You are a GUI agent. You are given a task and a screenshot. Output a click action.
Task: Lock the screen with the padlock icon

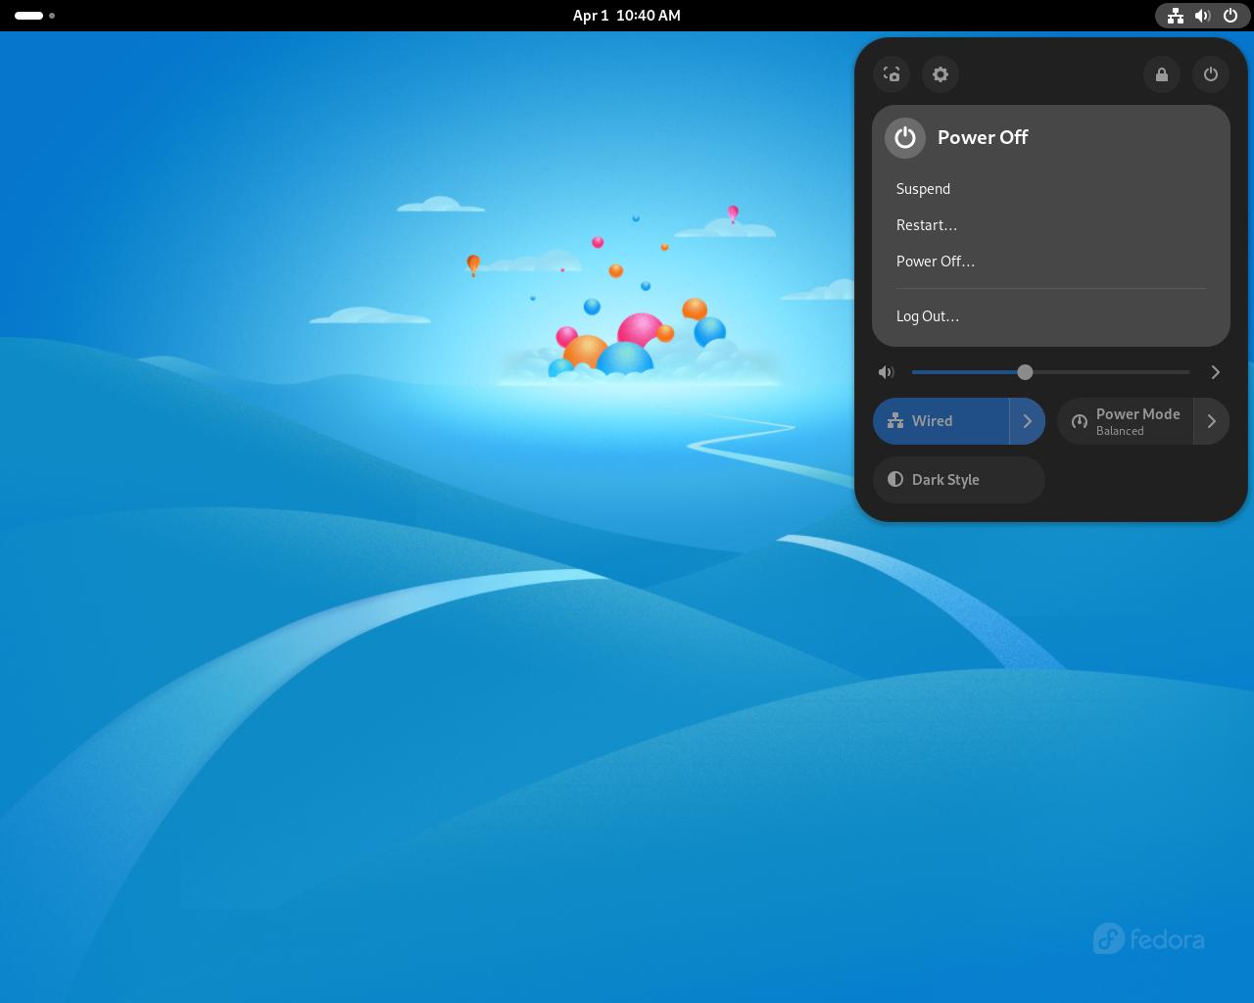[x=1162, y=74]
